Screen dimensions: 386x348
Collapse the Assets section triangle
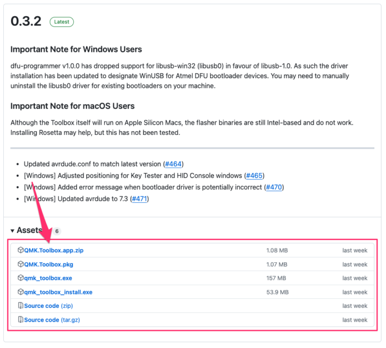pos(12,231)
